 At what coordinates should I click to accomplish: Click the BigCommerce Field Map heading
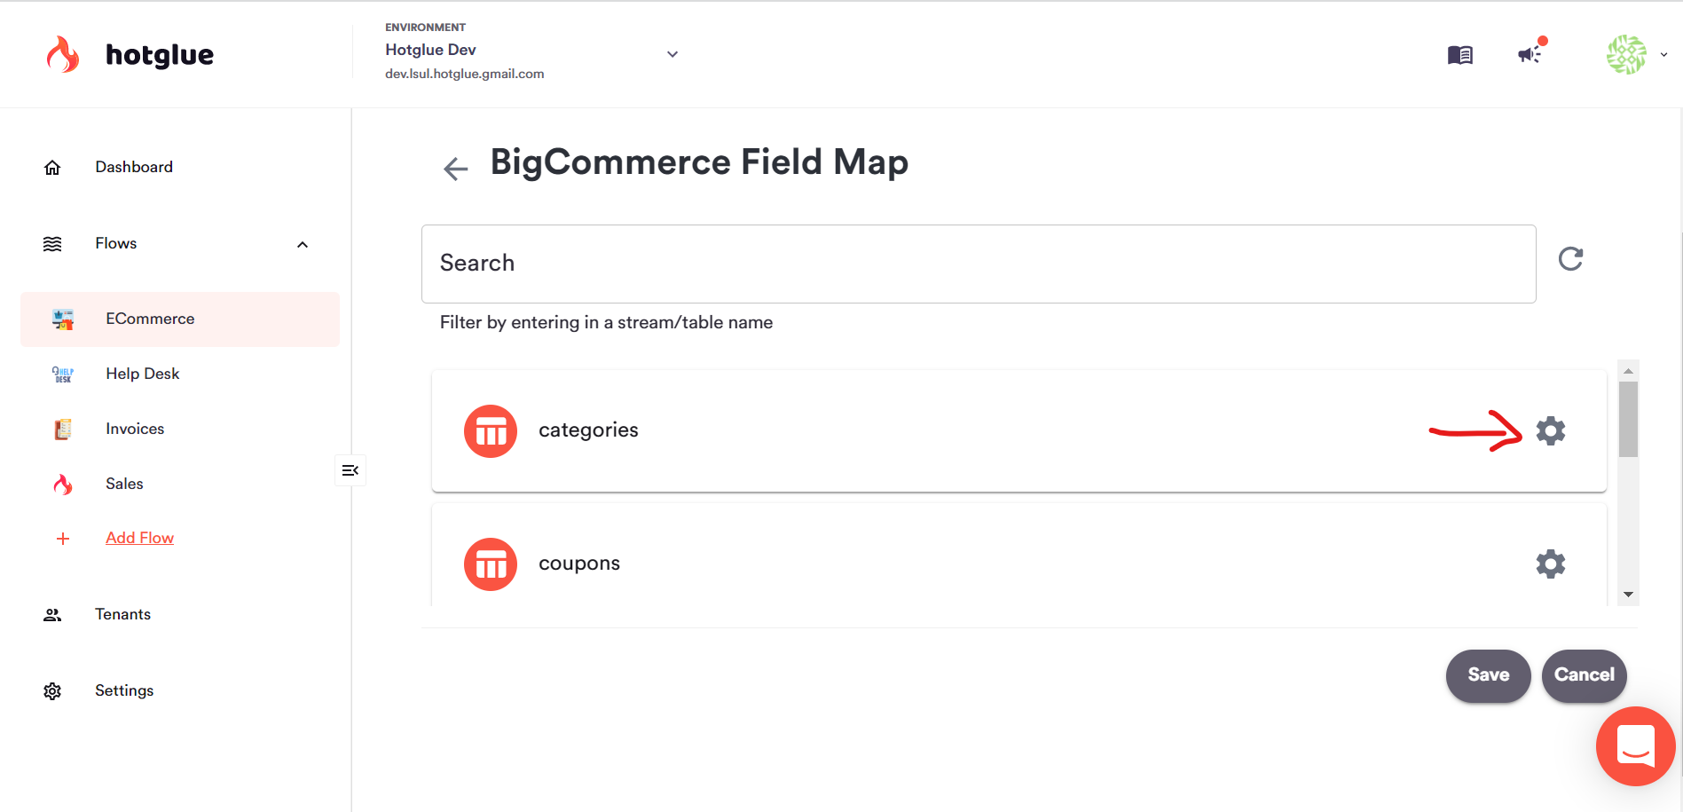pos(699,162)
